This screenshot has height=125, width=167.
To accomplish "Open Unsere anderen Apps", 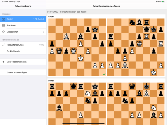I will tap(23, 72).
